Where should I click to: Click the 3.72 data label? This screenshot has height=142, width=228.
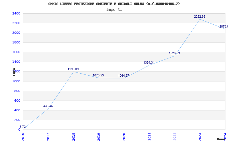(x=23, y=127)
